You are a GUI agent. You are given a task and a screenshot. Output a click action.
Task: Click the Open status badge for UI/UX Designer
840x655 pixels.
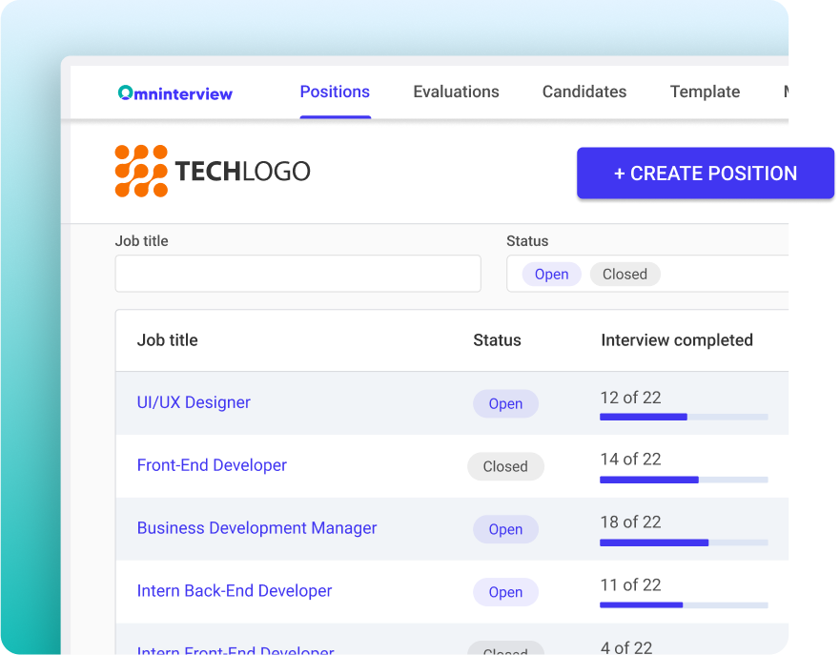click(505, 404)
